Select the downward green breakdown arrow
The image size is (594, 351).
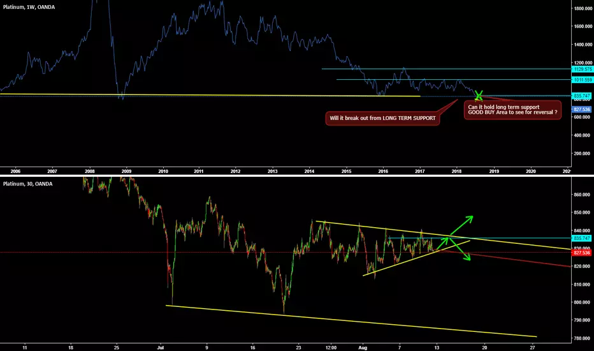pyautogui.click(x=460, y=250)
